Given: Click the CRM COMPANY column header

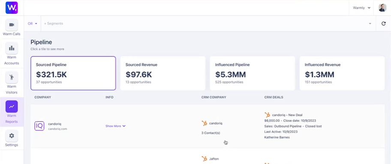Looking at the screenshot, I should [214, 97].
